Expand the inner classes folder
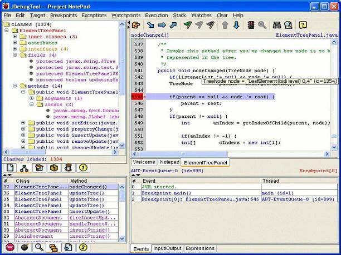 click(x=15, y=36)
